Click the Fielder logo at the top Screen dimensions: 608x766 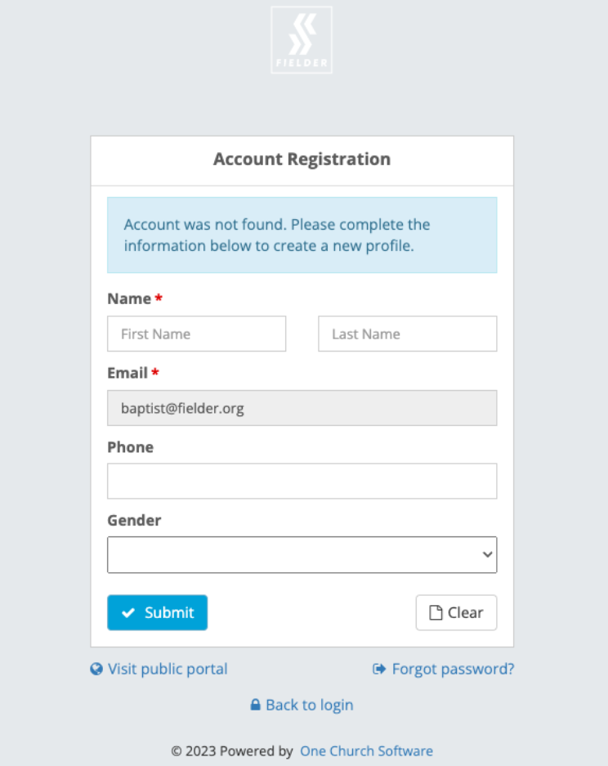coord(302,39)
